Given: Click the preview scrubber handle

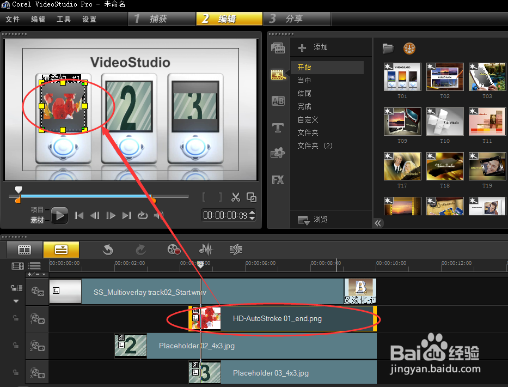Looking at the screenshot, I should pos(19,190).
